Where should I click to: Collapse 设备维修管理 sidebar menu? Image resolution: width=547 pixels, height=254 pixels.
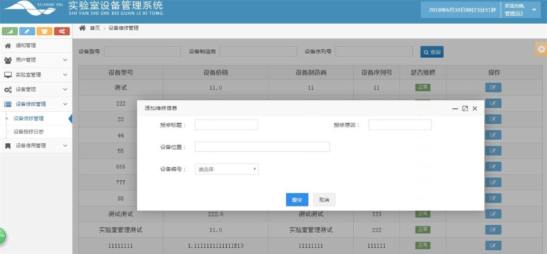[36, 104]
